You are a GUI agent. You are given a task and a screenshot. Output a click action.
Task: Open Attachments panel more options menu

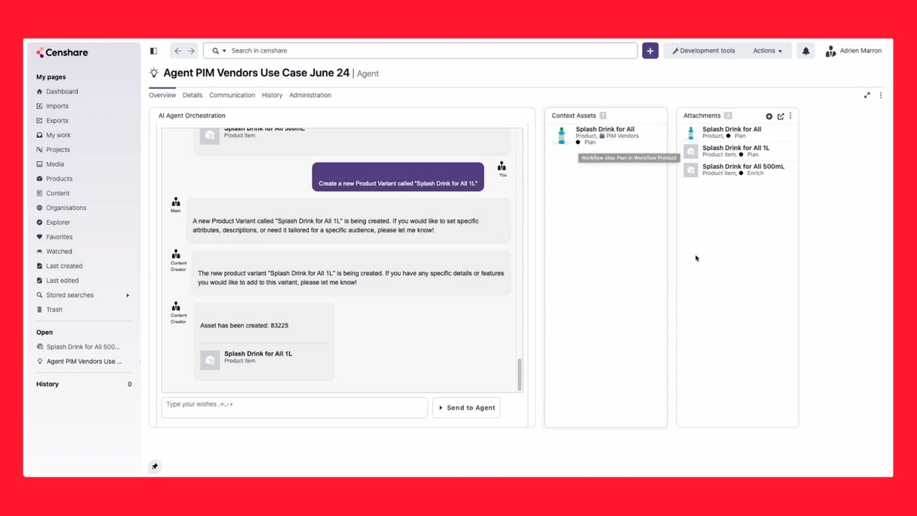pyautogui.click(x=791, y=116)
